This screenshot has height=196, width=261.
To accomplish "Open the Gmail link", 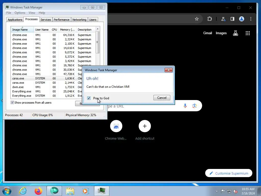I will (207, 33).
